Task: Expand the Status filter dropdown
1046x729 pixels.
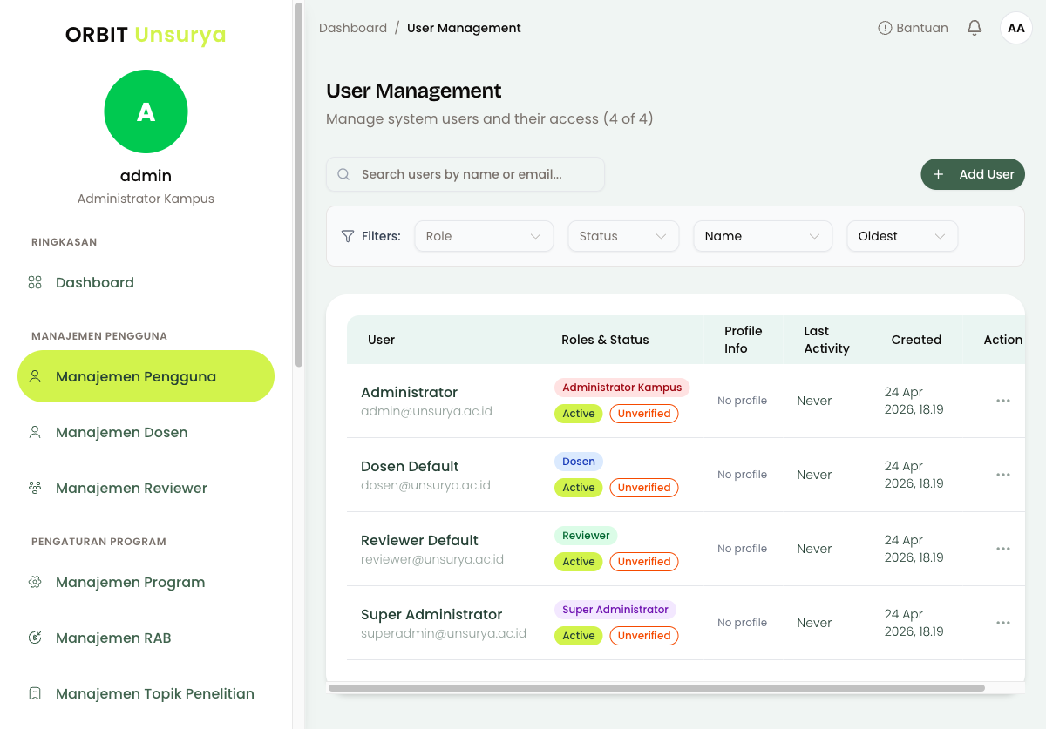Action: click(623, 236)
